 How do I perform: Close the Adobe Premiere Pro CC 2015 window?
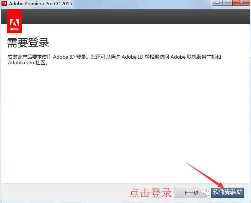[241, 3]
